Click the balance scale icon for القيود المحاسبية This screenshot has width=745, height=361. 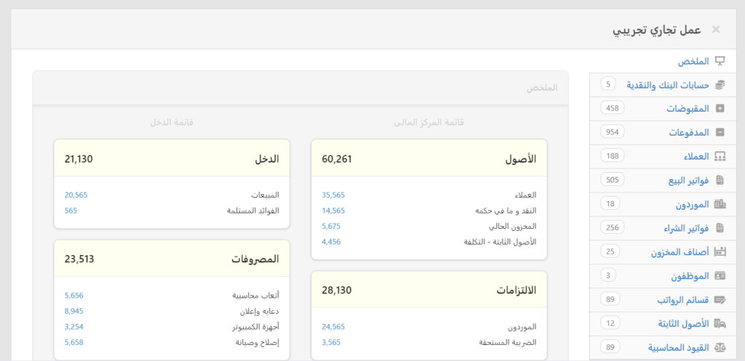[x=720, y=347]
